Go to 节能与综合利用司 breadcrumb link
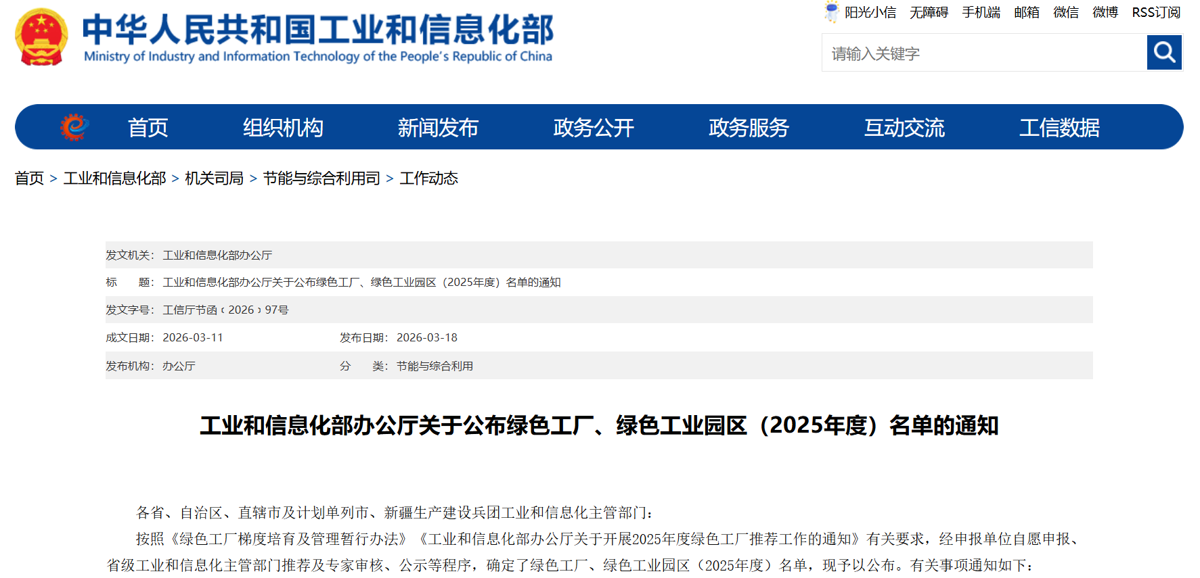1200x578 pixels. 321,178
